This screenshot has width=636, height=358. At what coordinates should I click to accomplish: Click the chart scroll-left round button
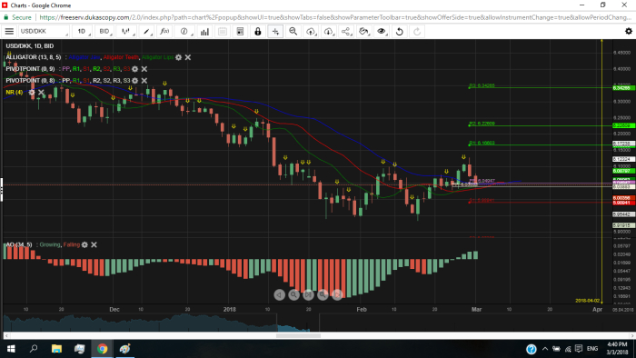(x=279, y=294)
